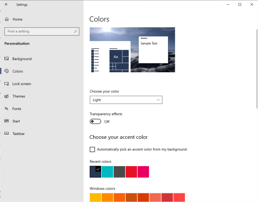The image size is (258, 202).
Task: Click the Fonts icon
Action: click(x=6, y=109)
